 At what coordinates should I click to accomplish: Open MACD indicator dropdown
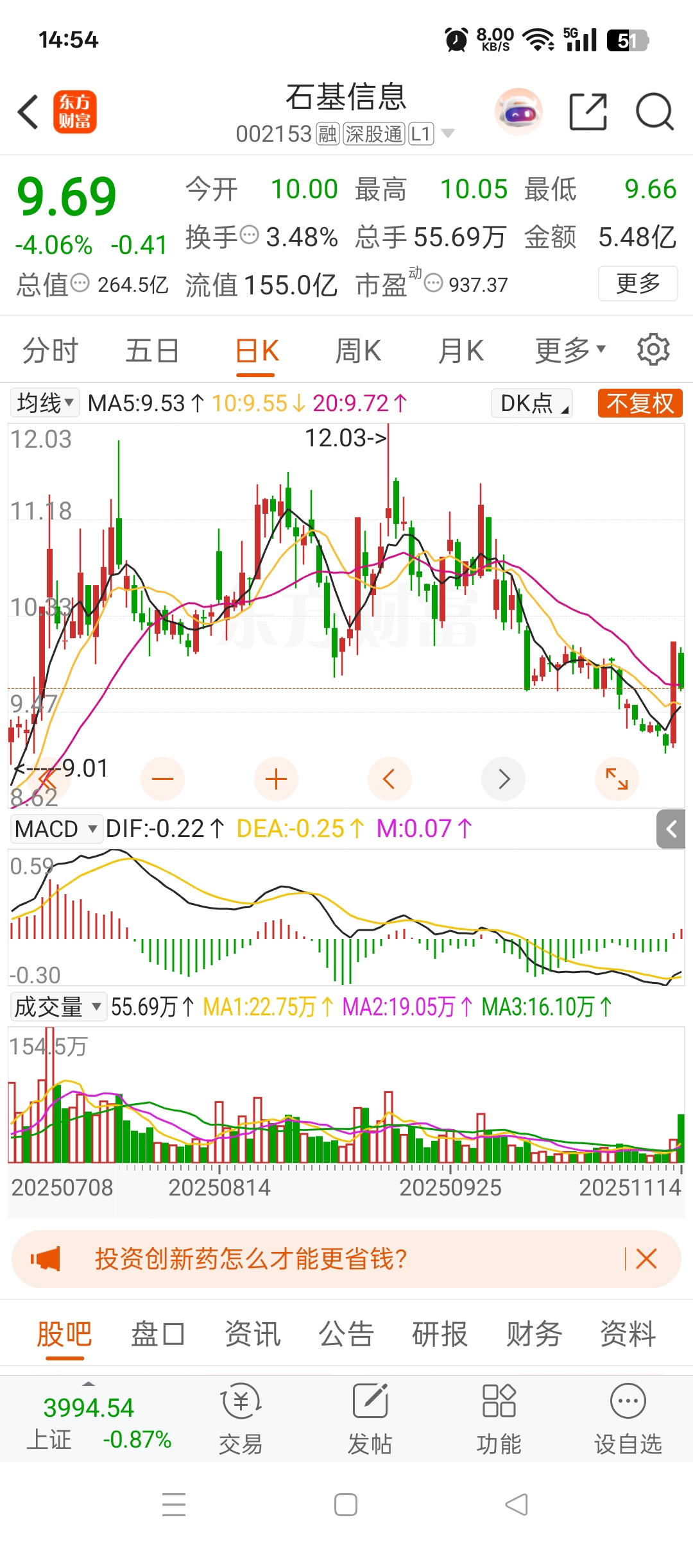56,829
